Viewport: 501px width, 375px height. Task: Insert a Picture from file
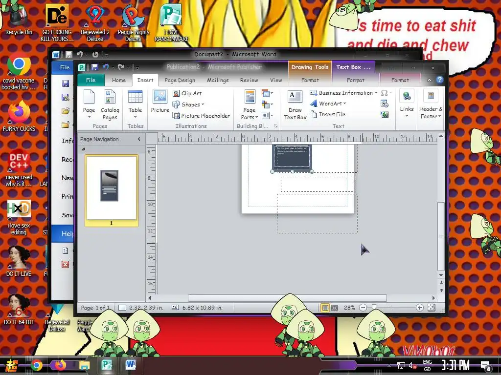pos(160,101)
